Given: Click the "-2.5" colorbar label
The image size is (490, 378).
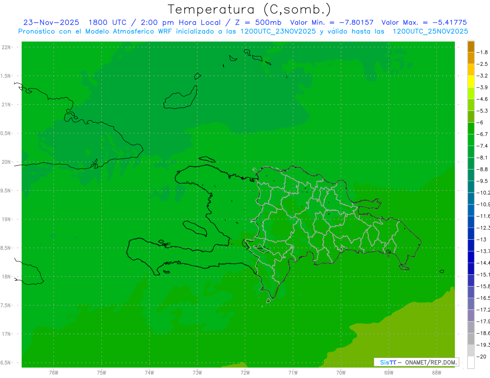Looking at the screenshot, I should pyautogui.click(x=482, y=64).
